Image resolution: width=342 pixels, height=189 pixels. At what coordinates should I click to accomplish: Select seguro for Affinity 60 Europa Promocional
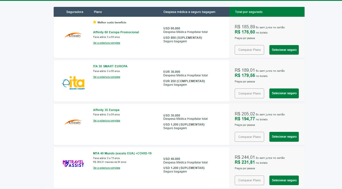[x=284, y=50]
